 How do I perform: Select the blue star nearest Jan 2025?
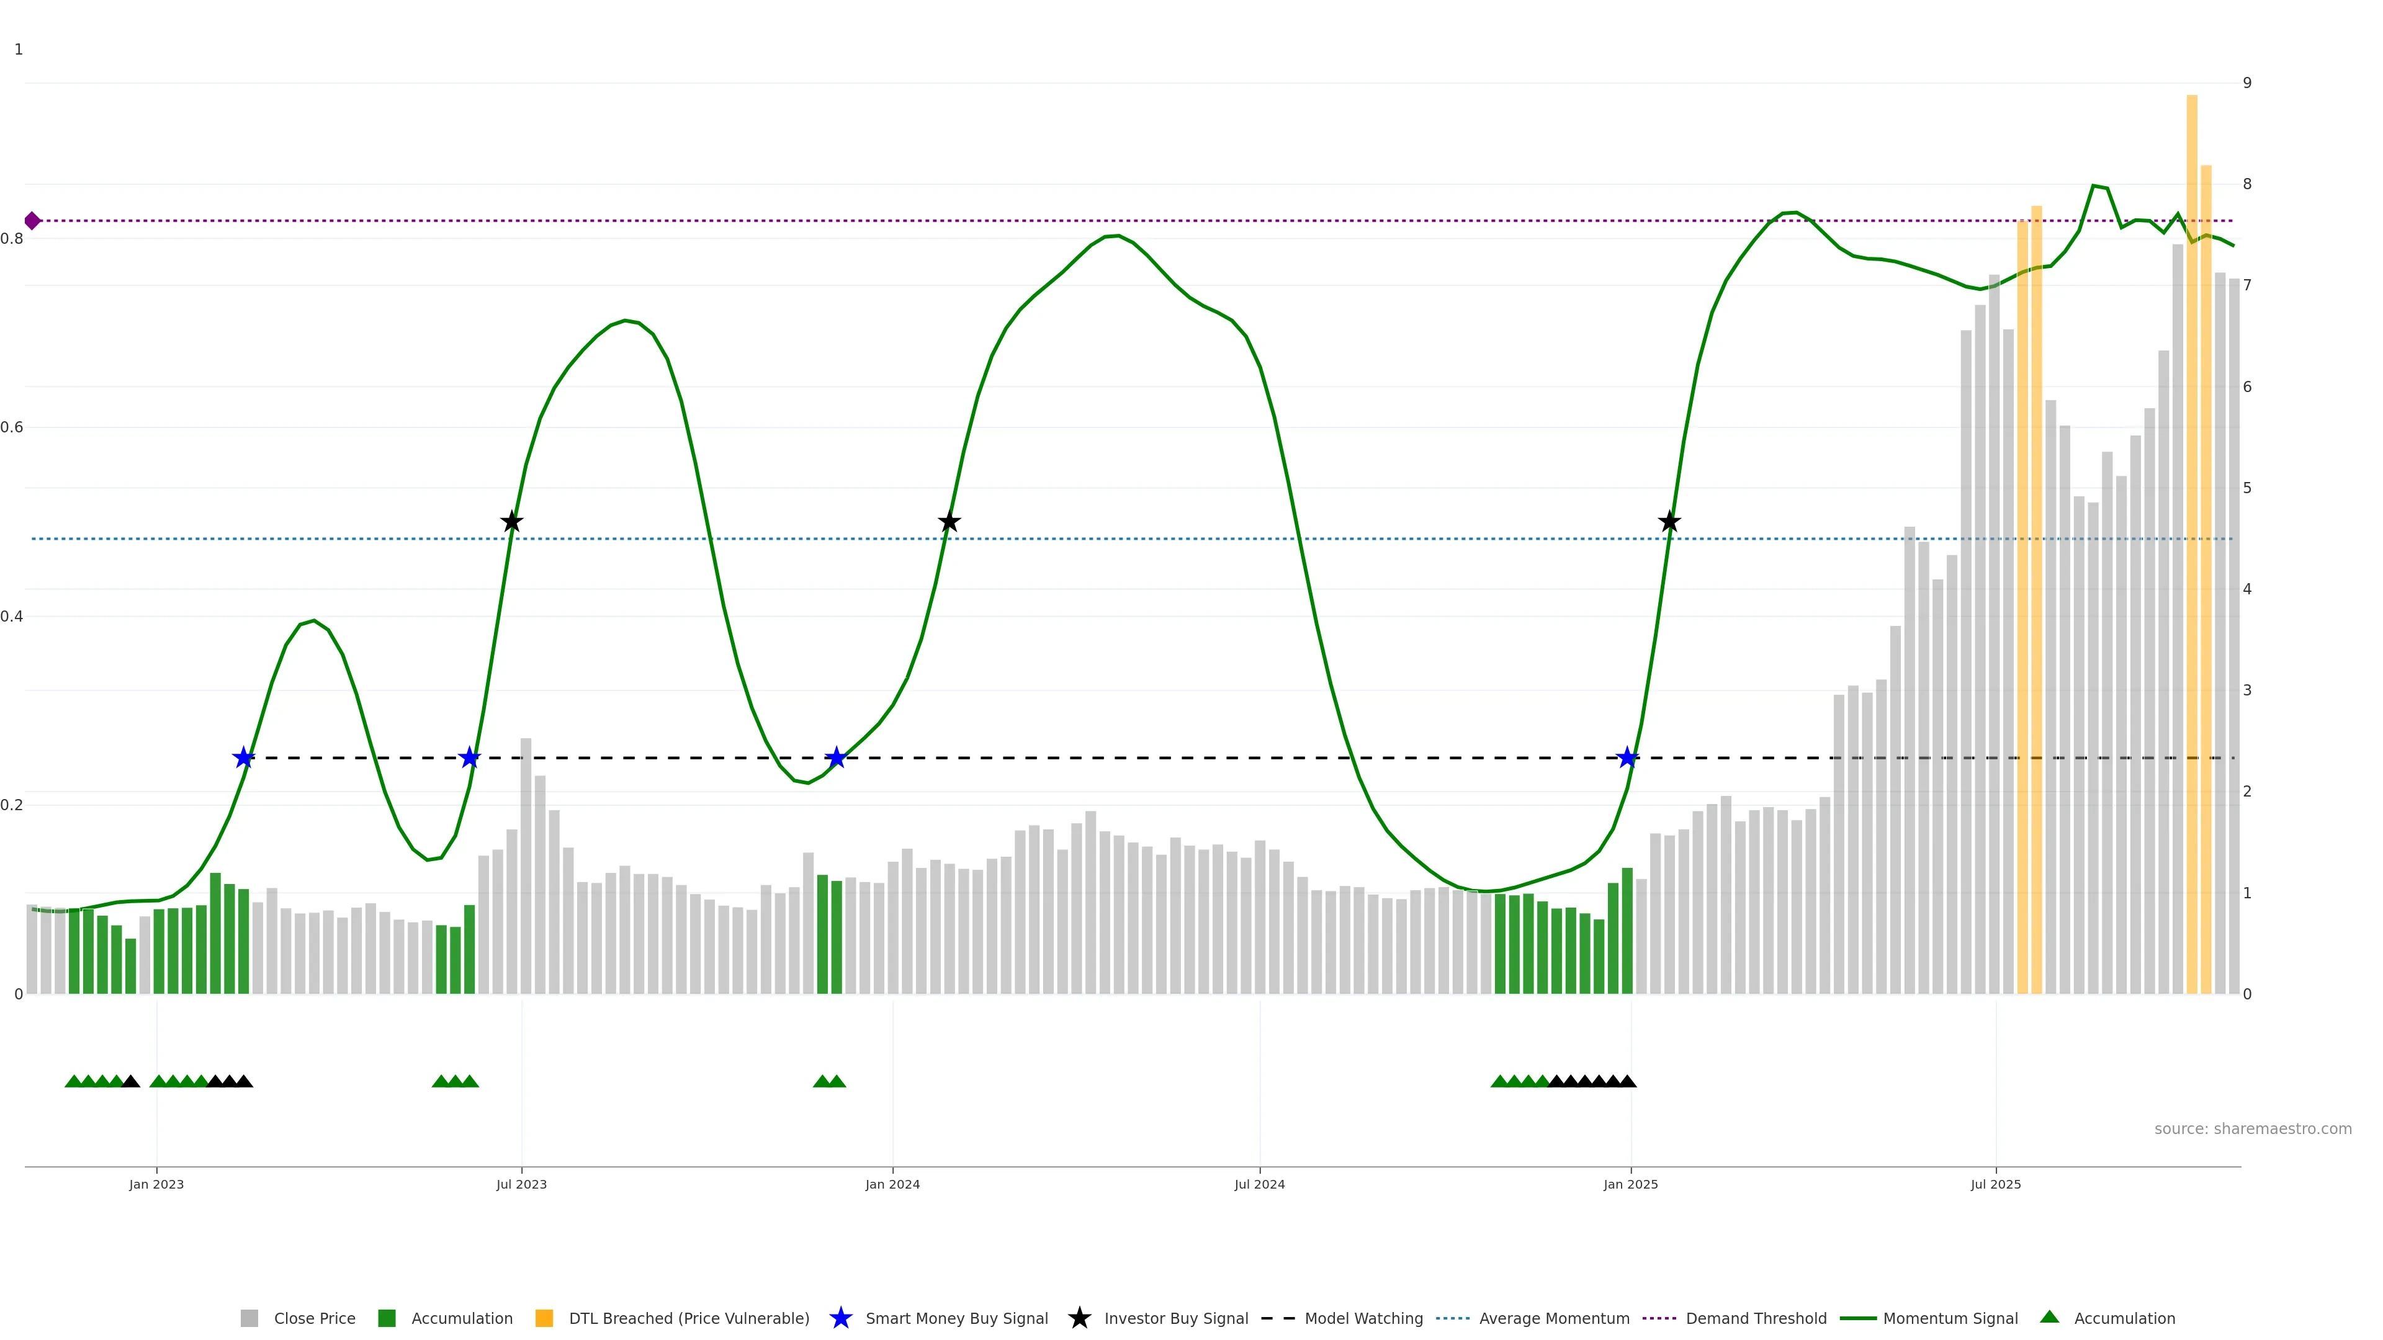(x=1627, y=758)
